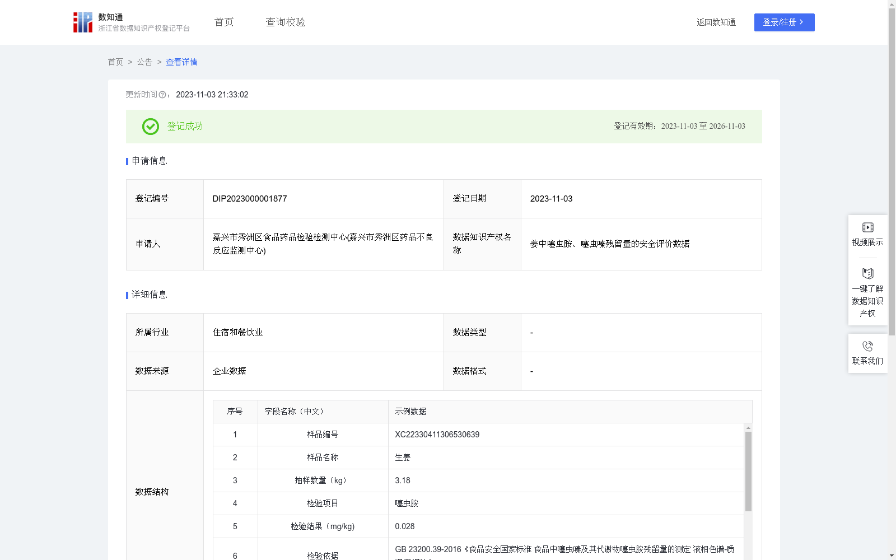
Task: Click the title 姜中噻虫胺、噻虫嗪残留量的安全评价数据
Action: pos(610,244)
